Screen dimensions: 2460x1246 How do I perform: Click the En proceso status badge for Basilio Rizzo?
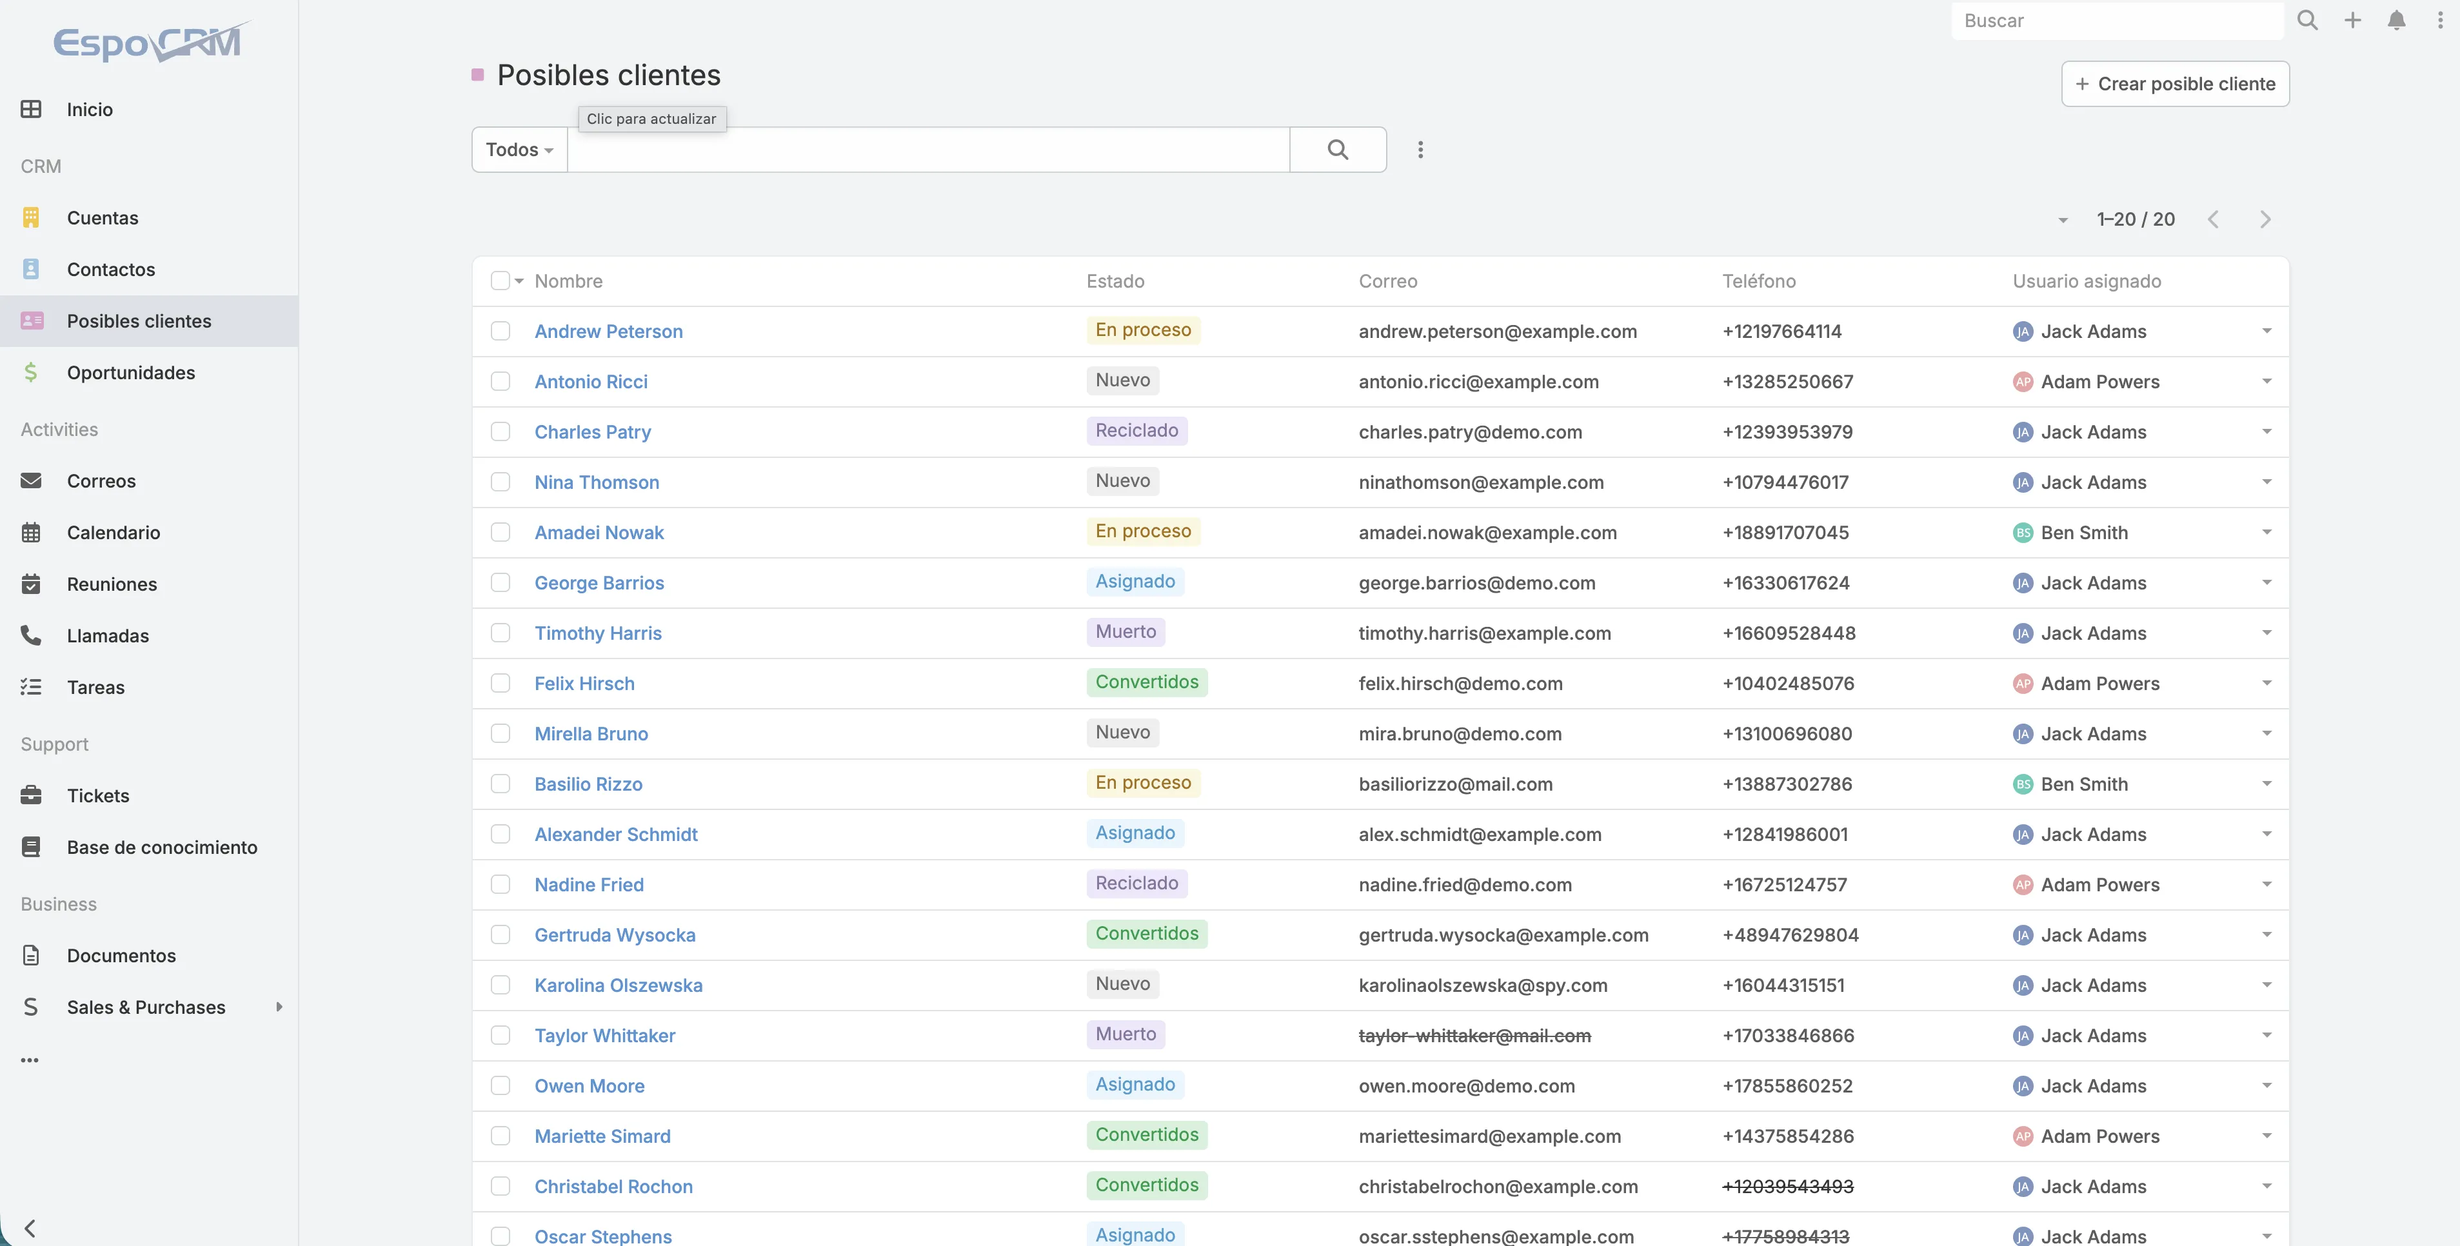point(1143,782)
